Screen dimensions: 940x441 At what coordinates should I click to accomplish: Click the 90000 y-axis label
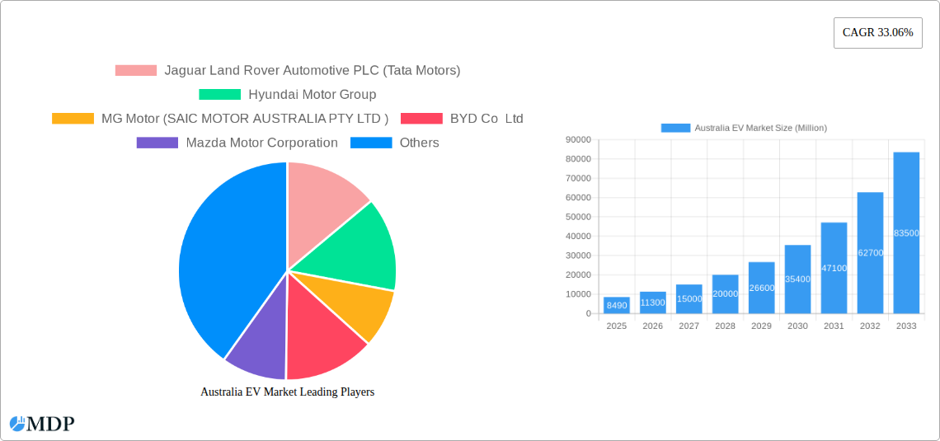tap(578, 139)
